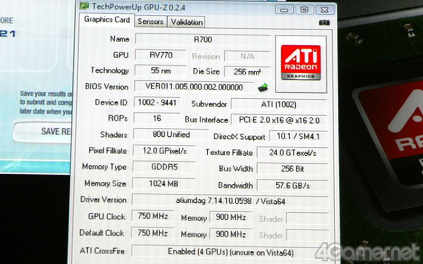This screenshot has height=264, width=423.
Task: Click the green BIOS save chip icon
Action: point(262,87)
